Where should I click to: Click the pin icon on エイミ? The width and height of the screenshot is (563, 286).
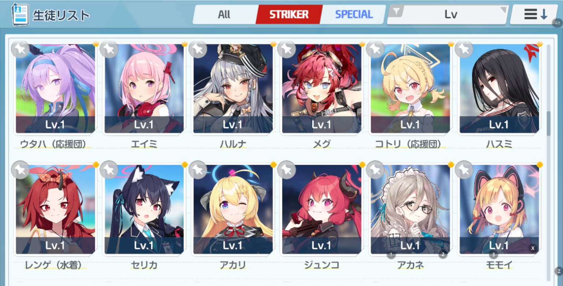tap(109, 49)
